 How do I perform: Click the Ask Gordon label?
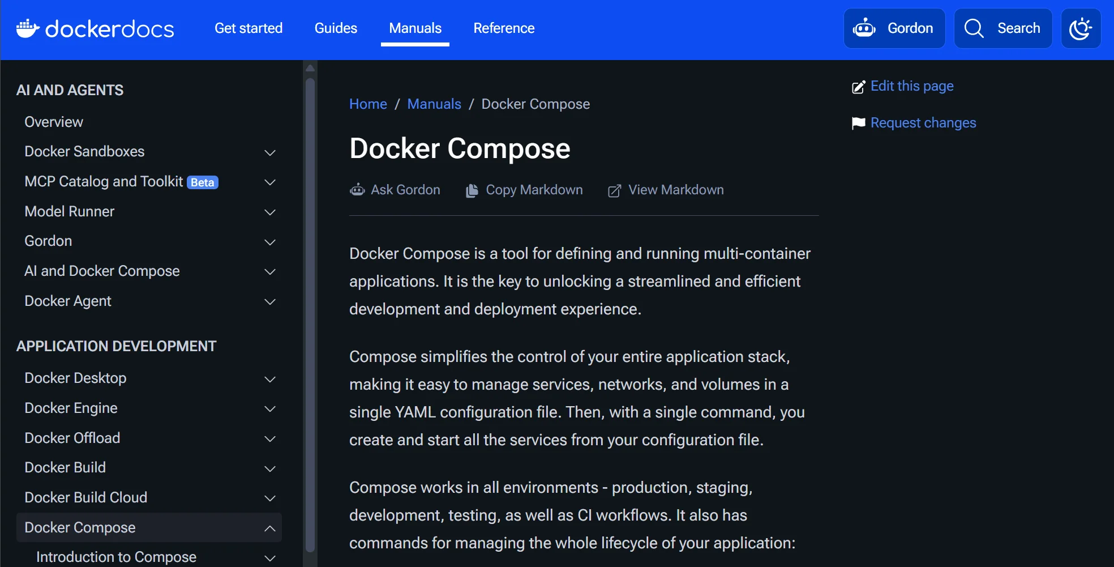click(405, 190)
